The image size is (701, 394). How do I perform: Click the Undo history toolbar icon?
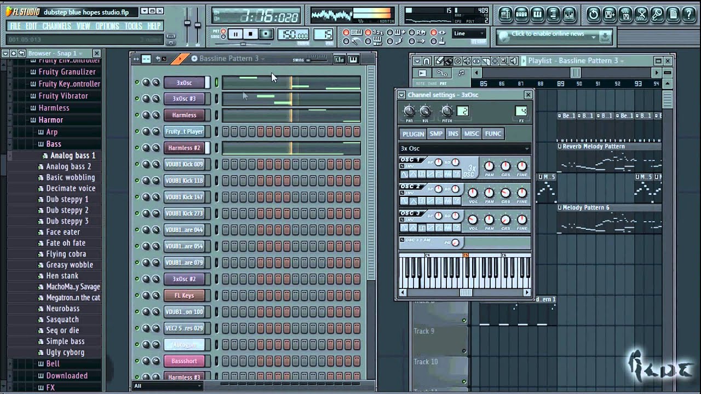594,15
